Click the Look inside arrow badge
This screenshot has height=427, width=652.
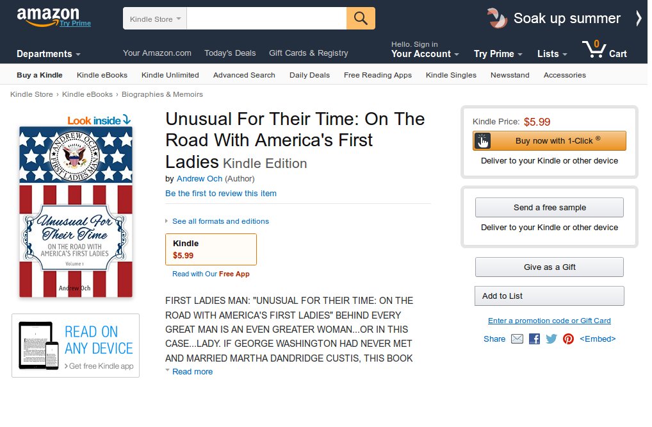pyautogui.click(x=99, y=120)
